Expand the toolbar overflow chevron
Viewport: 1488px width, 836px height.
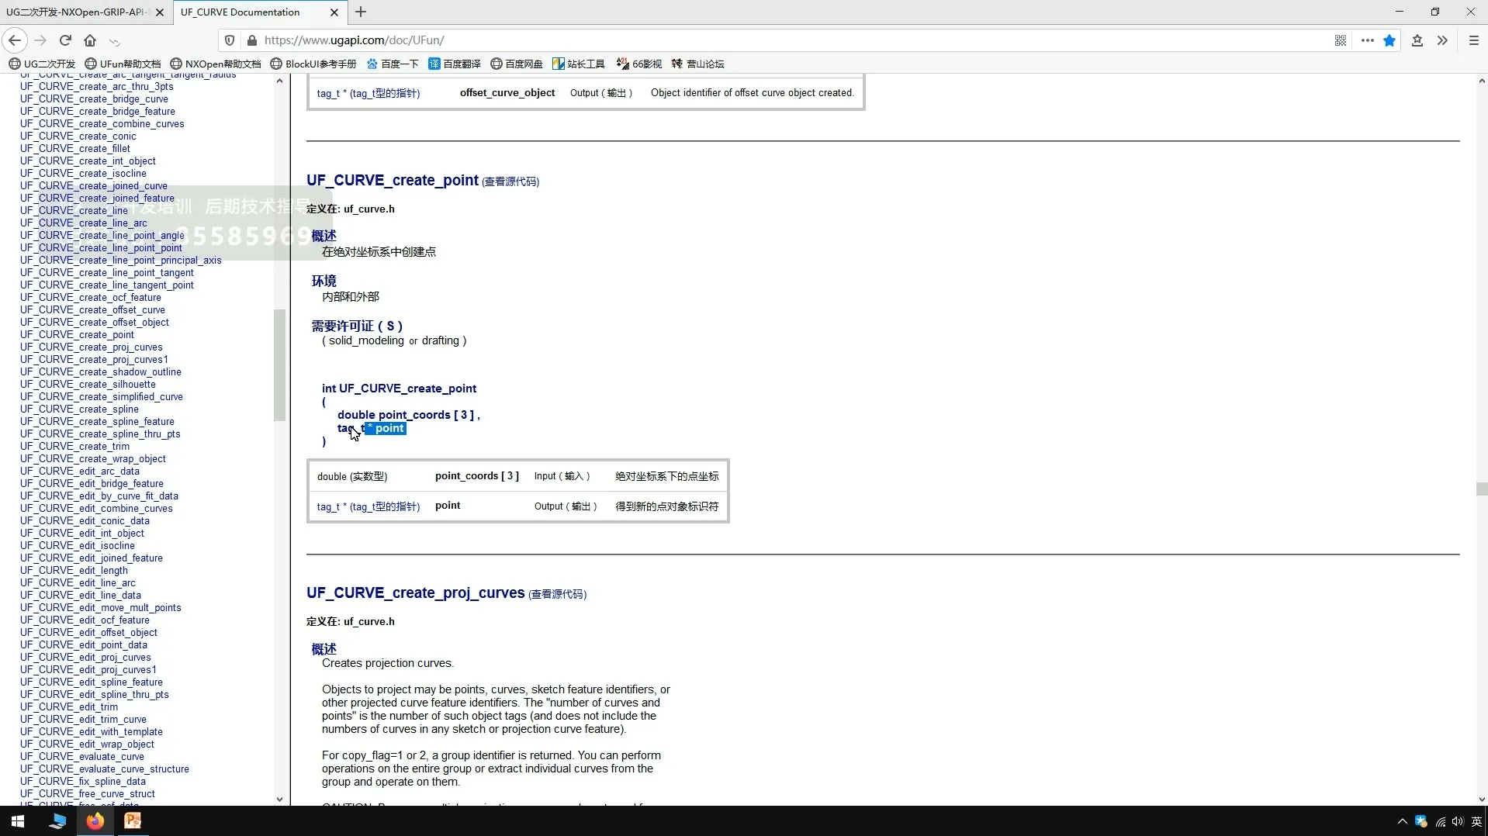[1442, 40]
